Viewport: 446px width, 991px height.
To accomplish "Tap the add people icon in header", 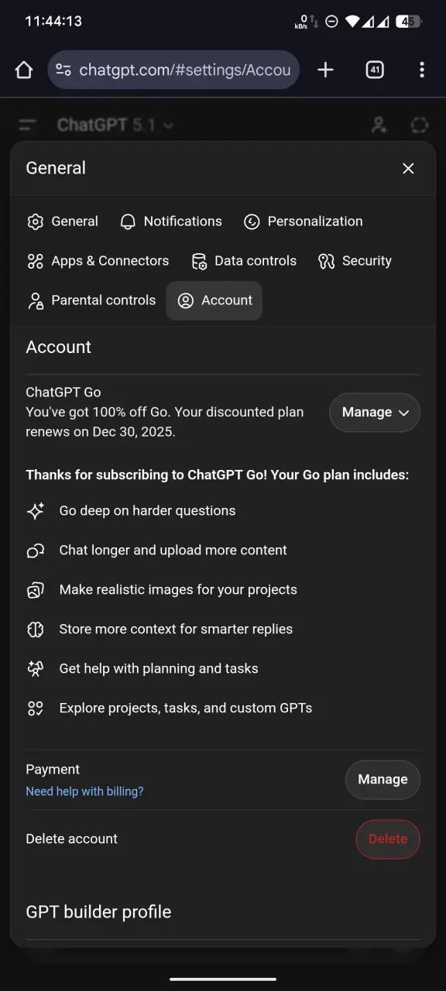I will (379, 125).
